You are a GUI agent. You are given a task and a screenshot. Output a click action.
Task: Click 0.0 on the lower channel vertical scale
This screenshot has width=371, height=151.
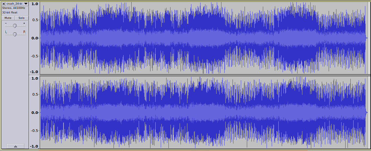pyautogui.click(x=35, y=112)
